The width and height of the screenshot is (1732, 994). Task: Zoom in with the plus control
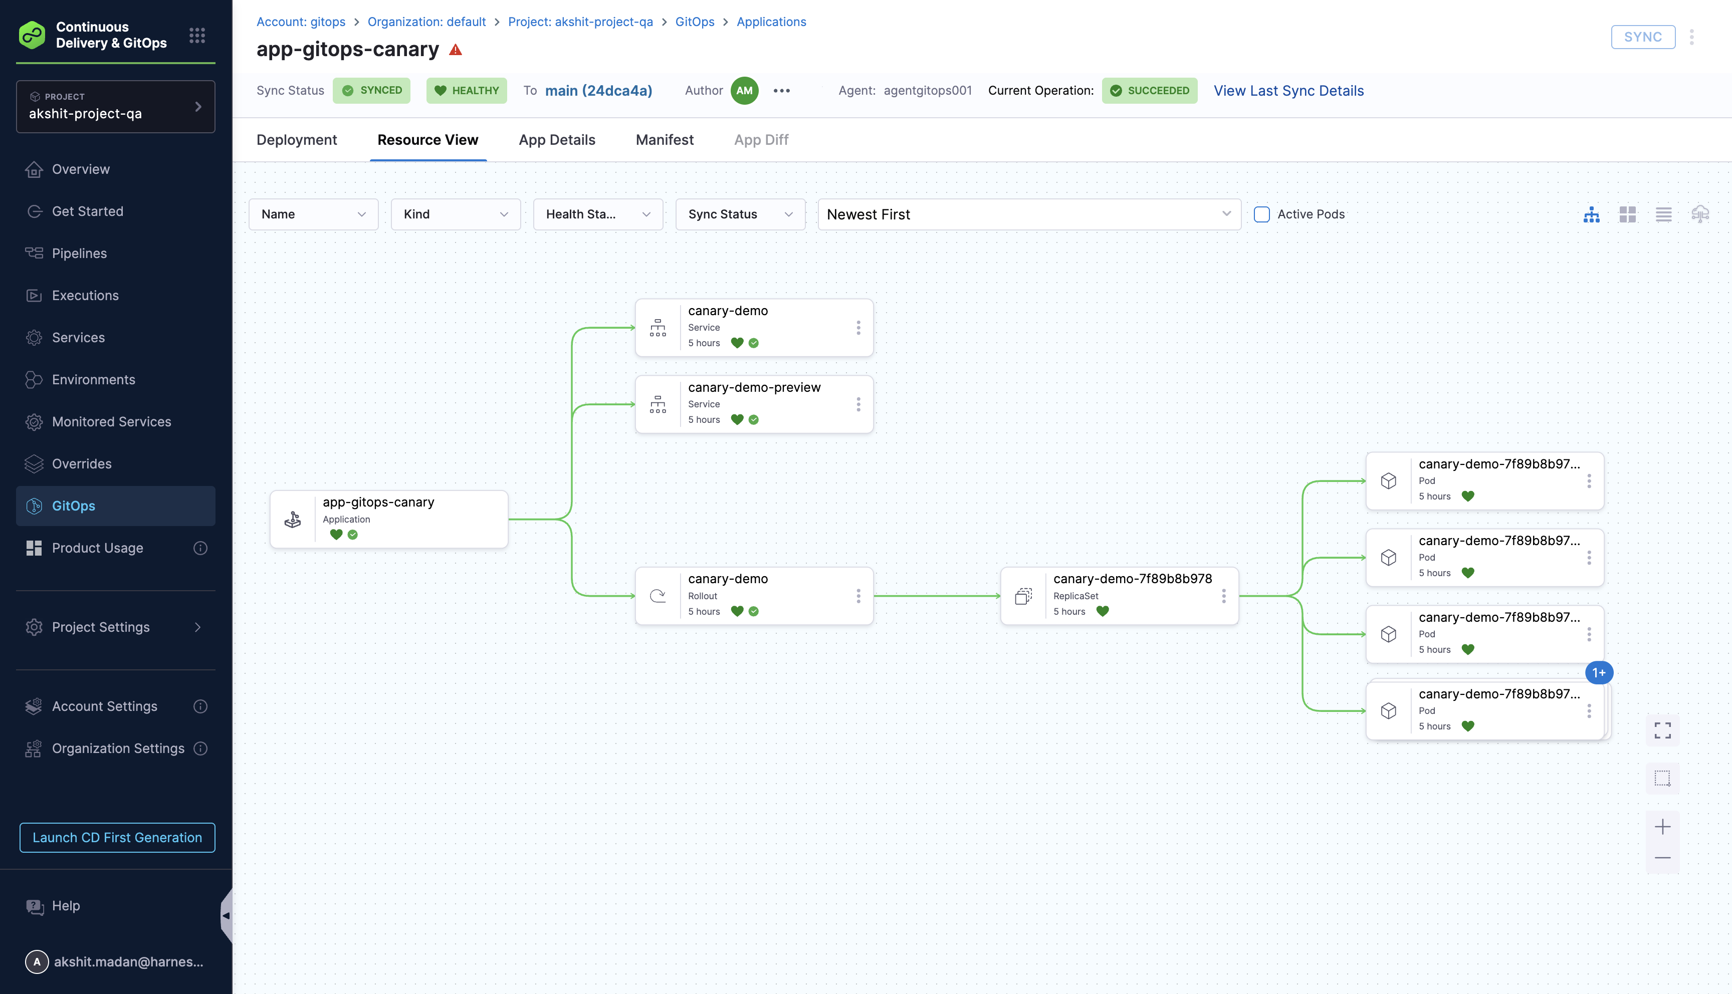click(1663, 826)
